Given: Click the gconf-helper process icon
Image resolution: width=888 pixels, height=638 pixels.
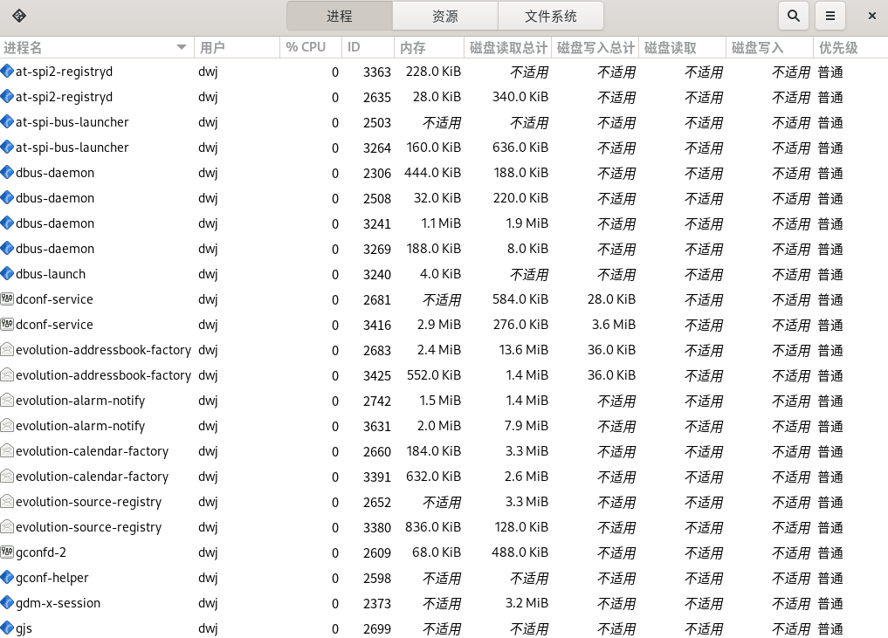Looking at the screenshot, I should [8, 578].
